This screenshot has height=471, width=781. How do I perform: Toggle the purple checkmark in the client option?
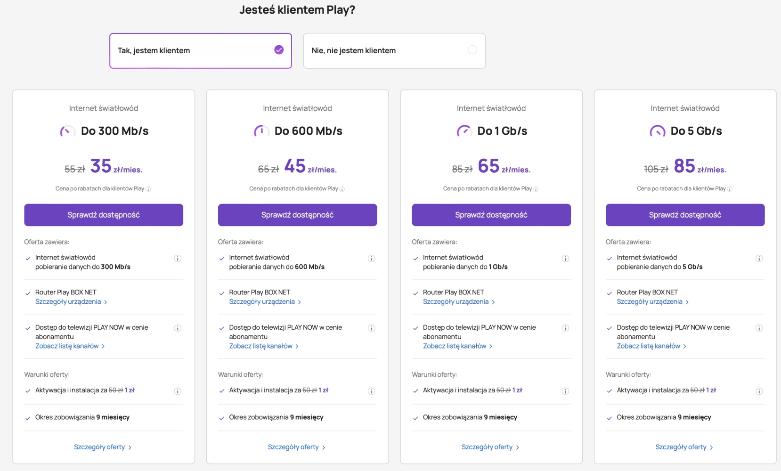click(x=279, y=50)
